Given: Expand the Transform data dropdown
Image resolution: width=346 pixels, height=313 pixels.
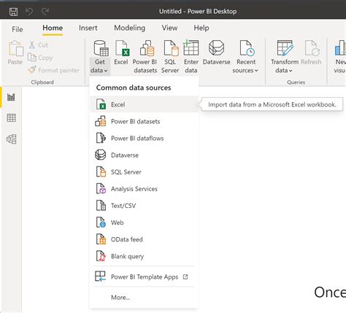Looking at the screenshot, I should point(284,57).
